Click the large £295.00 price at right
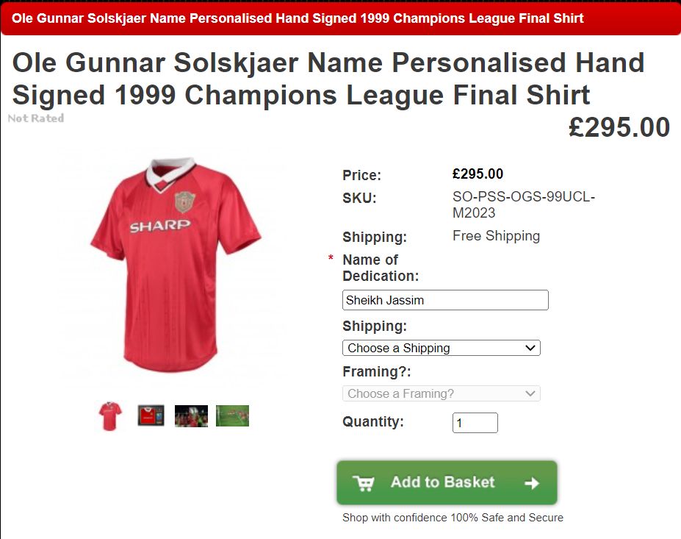This screenshot has height=539, width=681. tap(619, 127)
